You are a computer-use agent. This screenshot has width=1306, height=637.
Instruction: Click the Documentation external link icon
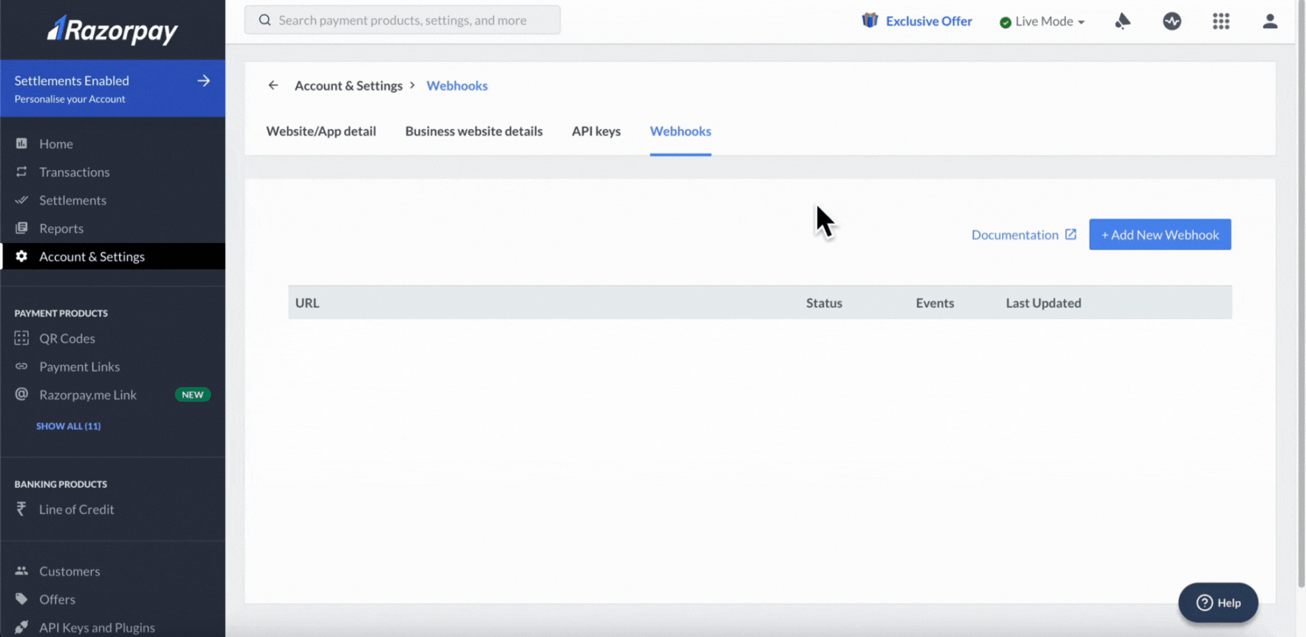pos(1071,235)
